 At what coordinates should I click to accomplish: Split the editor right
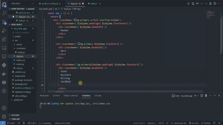pyautogui.click(x=215, y=4)
